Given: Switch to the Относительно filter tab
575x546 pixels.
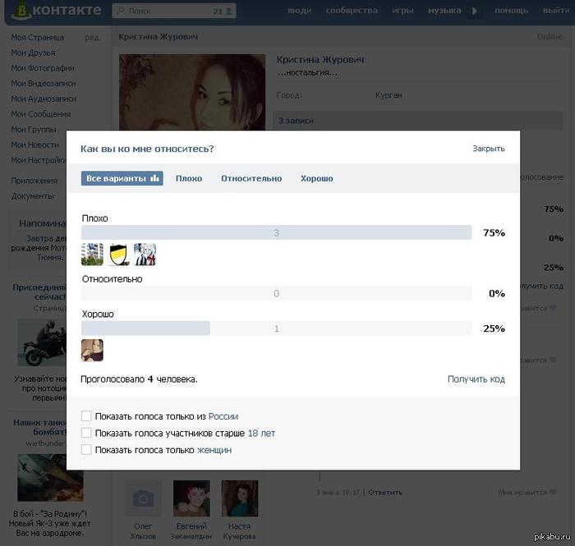Looking at the screenshot, I should pyautogui.click(x=251, y=178).
